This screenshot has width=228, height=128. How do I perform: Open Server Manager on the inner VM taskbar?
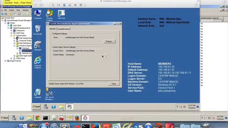click(46, 107)
